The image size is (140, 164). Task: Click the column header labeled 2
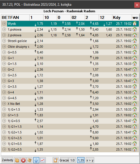pos(92,17)
